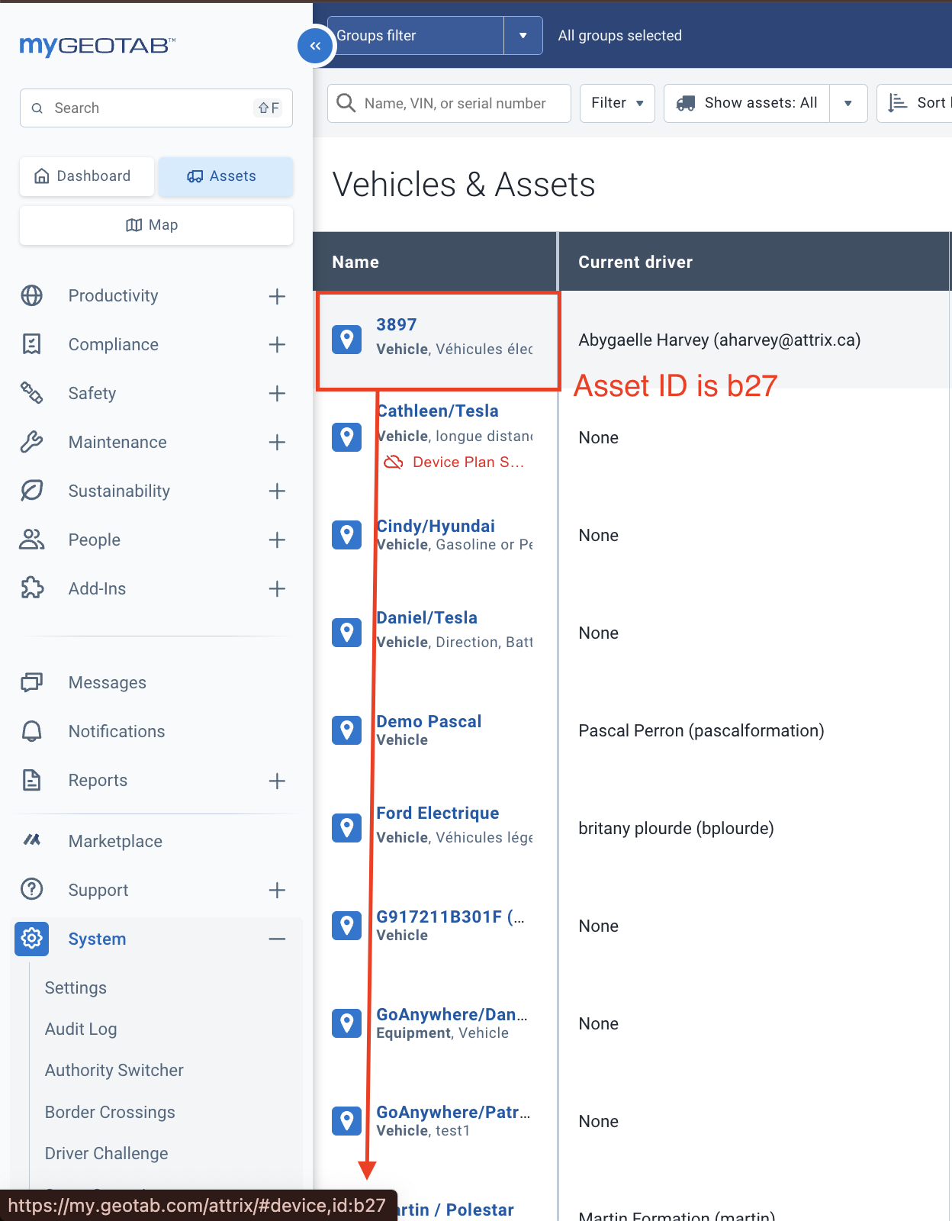Click the Name, VIN, or serial number field
The width and height of the screenshot is (952, 1221).
(455, 103)
